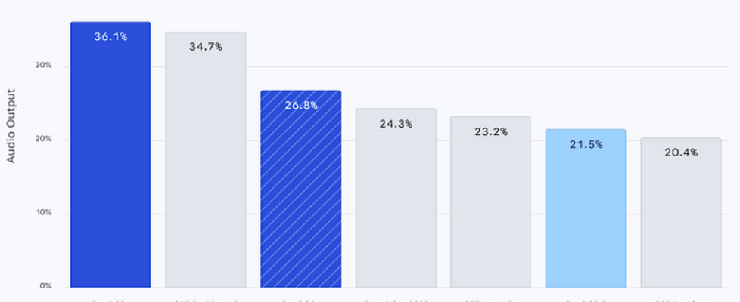This screenshot has width=740, height=302.
Task: Click the 0% y-axis tick label
Action: point(45,286)
